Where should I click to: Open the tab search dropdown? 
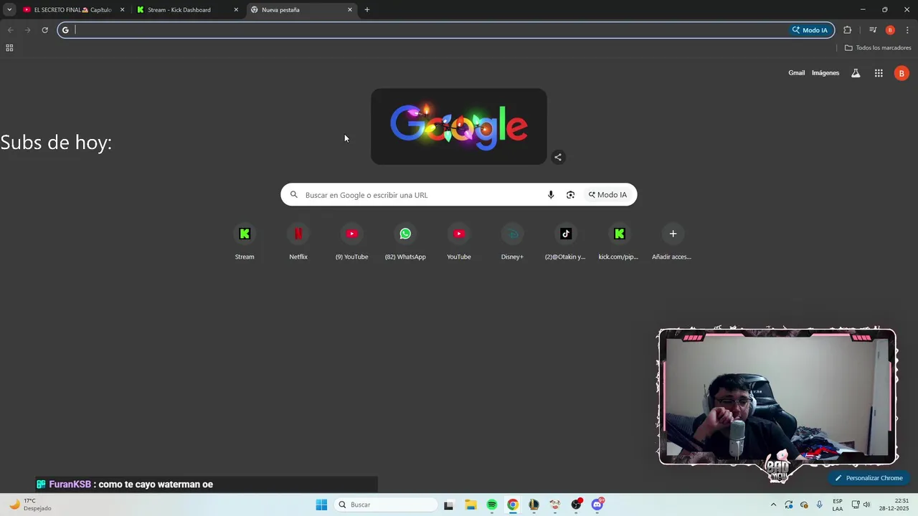[9, 10]
